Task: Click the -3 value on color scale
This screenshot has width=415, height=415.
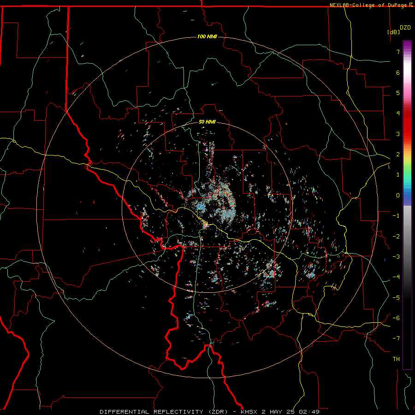Action: click(x=396, y=257)
